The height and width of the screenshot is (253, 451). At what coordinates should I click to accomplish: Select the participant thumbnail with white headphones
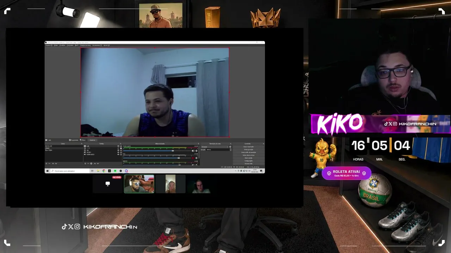click(139, 184)
